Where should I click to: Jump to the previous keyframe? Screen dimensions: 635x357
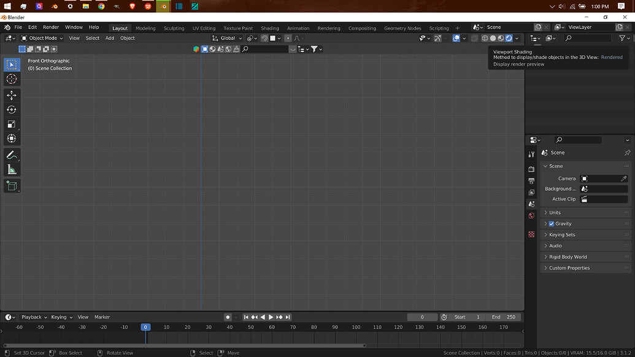pos(255,317)
